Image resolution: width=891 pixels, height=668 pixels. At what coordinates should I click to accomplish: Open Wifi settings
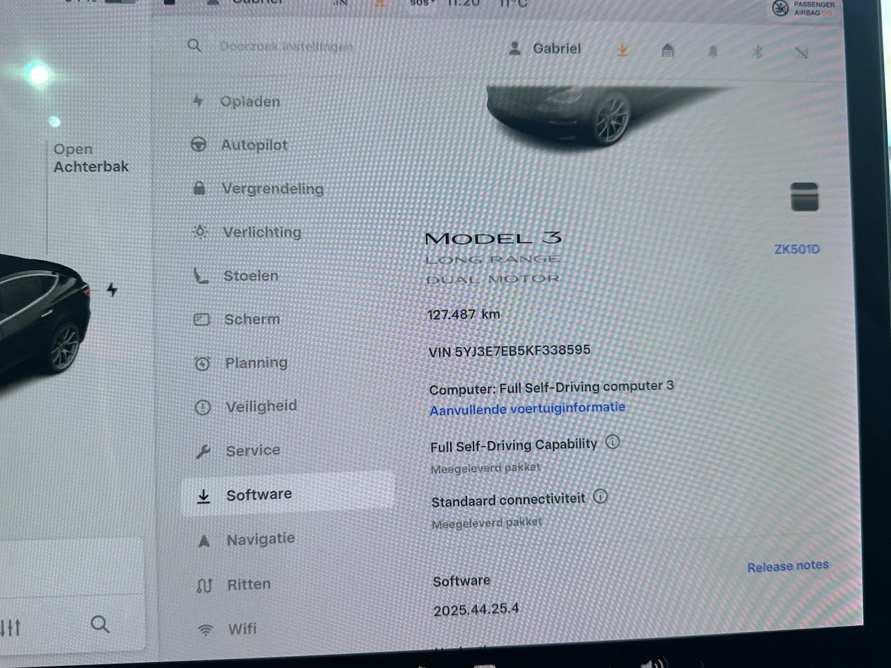[242, 629]
